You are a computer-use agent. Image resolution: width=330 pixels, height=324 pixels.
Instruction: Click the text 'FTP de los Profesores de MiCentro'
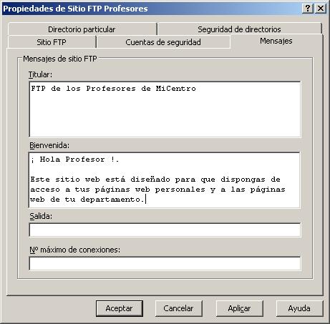pyautogui.click(x=114, y=89)
